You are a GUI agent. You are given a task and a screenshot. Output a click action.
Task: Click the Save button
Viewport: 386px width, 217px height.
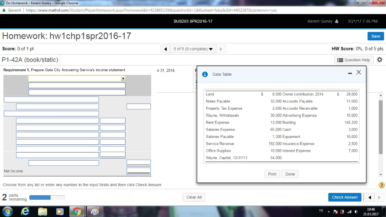coord(375,36)
